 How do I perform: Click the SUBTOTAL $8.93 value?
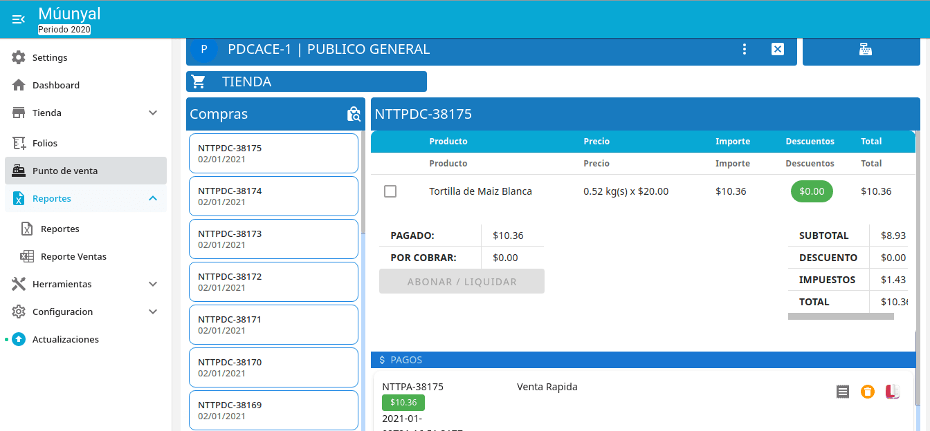893,236
